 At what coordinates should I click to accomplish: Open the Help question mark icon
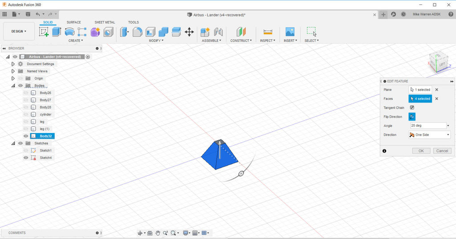(x=451, y=14)
